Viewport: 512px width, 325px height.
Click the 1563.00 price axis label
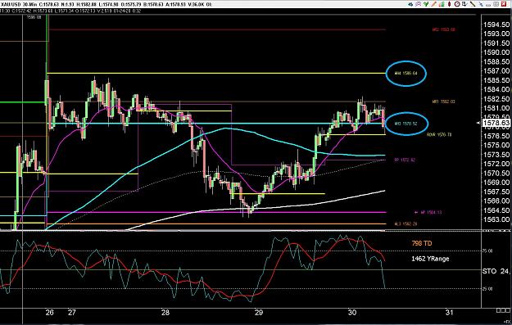(496, 219)
